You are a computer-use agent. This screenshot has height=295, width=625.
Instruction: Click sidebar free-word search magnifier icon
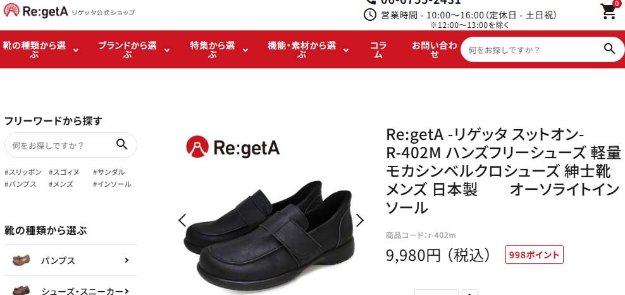tap(122, 144)
